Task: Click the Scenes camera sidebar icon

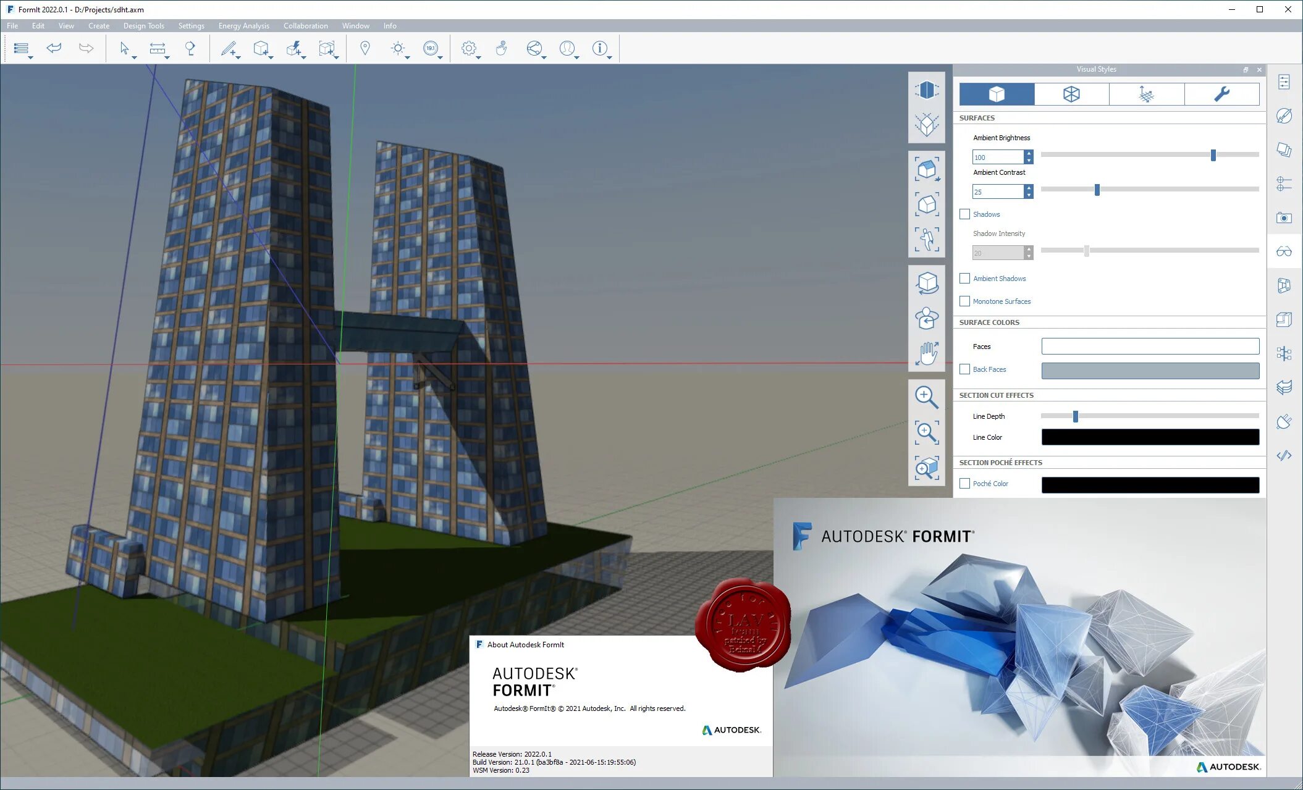Action: click(1284, 217)
